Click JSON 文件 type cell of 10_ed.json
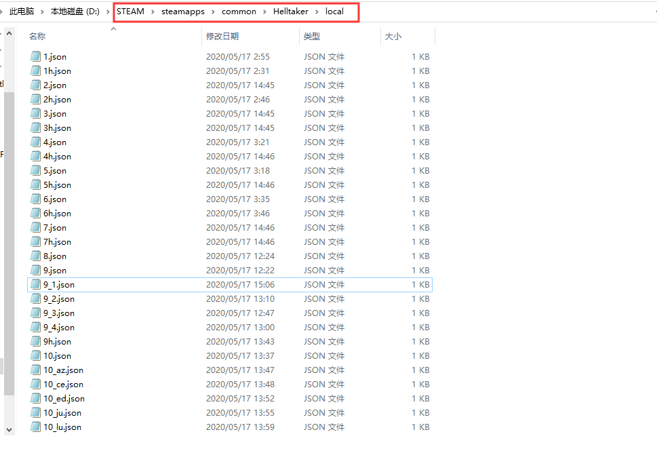Viewport: 657px width, 451px height. click(x=324, y=399)
